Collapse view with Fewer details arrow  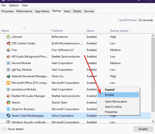click(4, 129)
